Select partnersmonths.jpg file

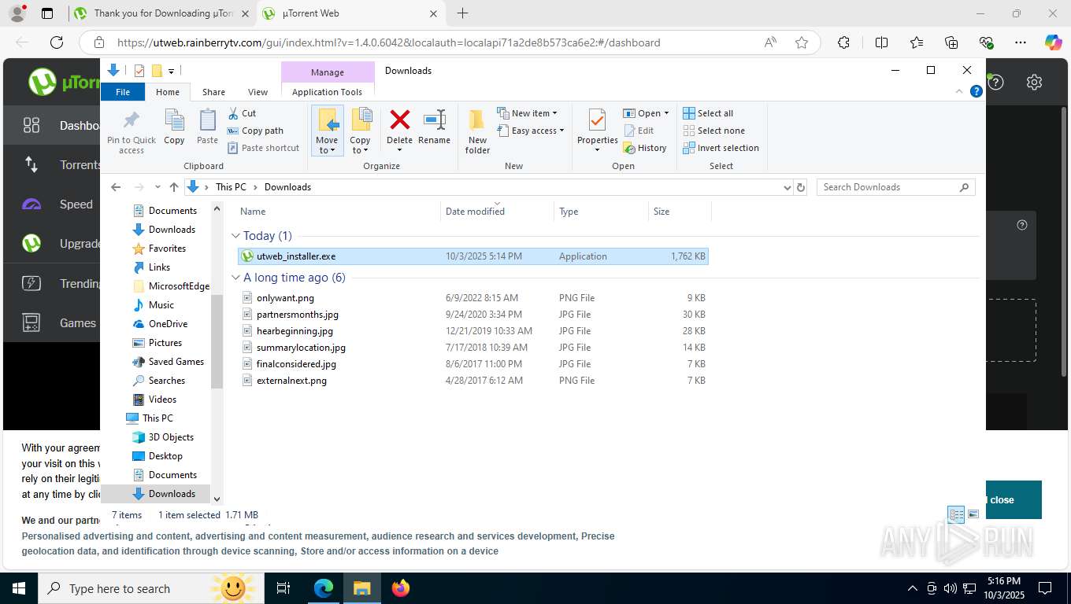click(472, 315)
